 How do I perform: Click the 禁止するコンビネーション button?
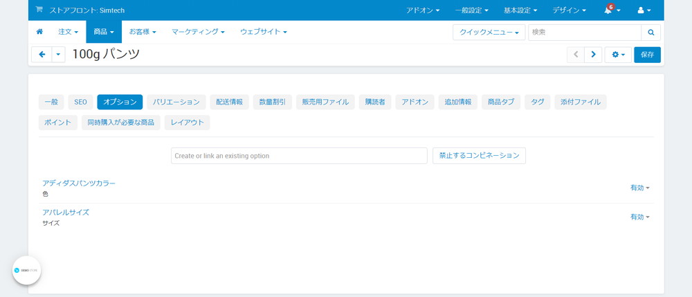point(479,156)
